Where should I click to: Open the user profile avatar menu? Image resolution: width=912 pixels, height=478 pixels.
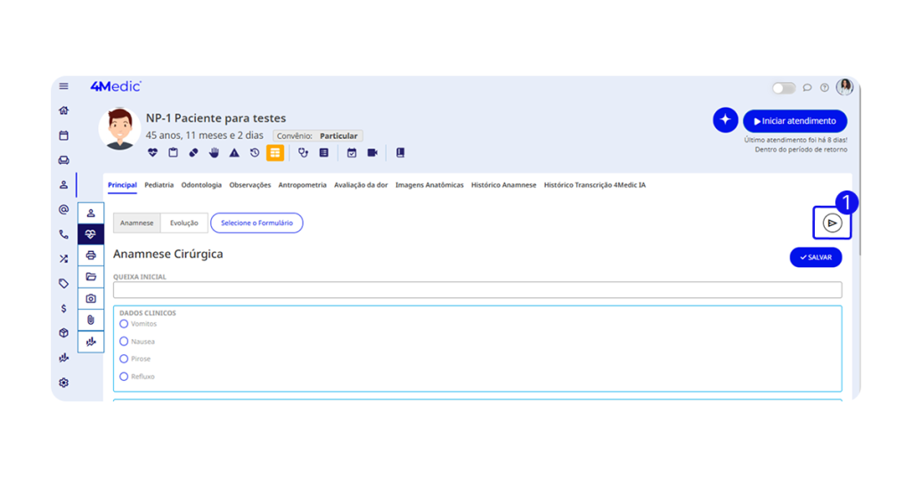844,87
